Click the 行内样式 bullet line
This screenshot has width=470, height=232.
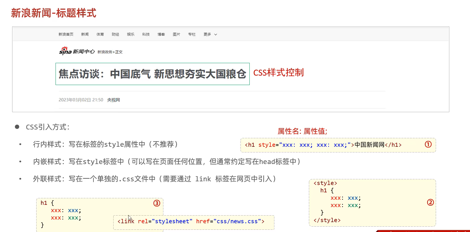pyautogui.click(x=106, y=144)
